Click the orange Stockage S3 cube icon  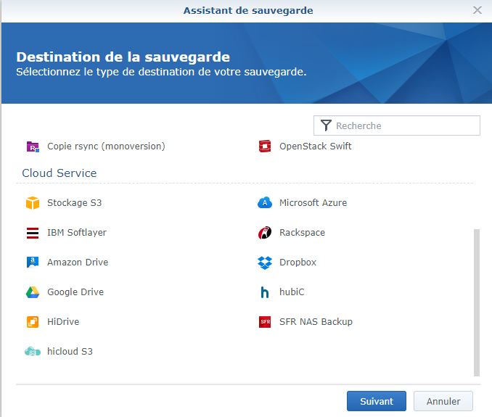[x=33, y=203]
